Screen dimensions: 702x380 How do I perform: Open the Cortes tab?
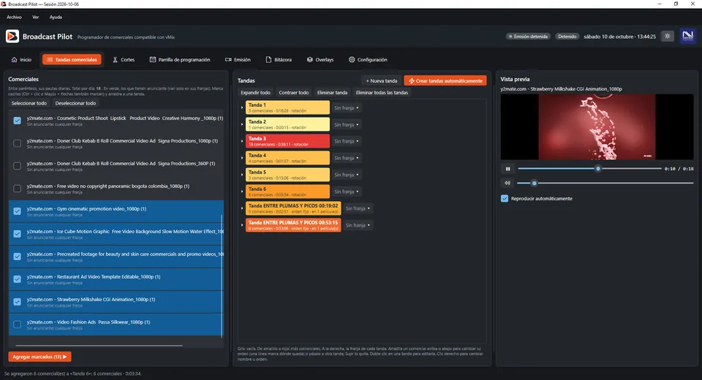pyautogui.click(x=124, y=59)
